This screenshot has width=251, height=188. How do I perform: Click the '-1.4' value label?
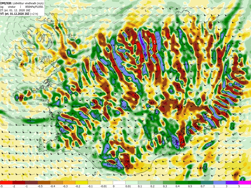(x=160, y=142)
